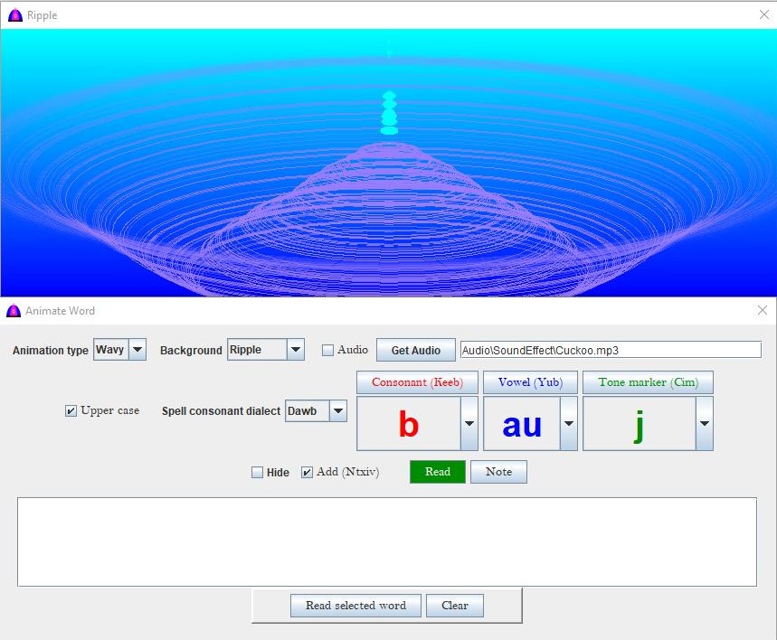Click the Tone marker (Cim) header button
The height and width of the screenshot is (640, 777).
[x=648, y=382]
